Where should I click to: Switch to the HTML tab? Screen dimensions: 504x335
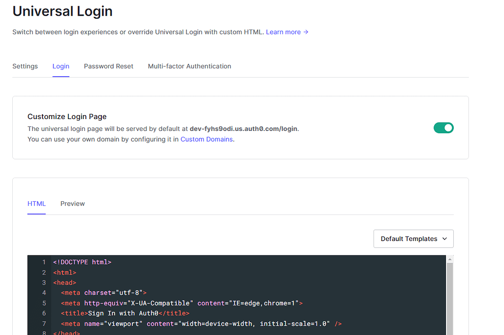(x=36, y=203)
